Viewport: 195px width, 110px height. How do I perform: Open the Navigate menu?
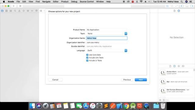click(x=46, y=2)
